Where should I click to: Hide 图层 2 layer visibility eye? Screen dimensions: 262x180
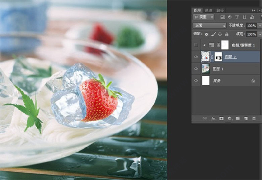196,57
